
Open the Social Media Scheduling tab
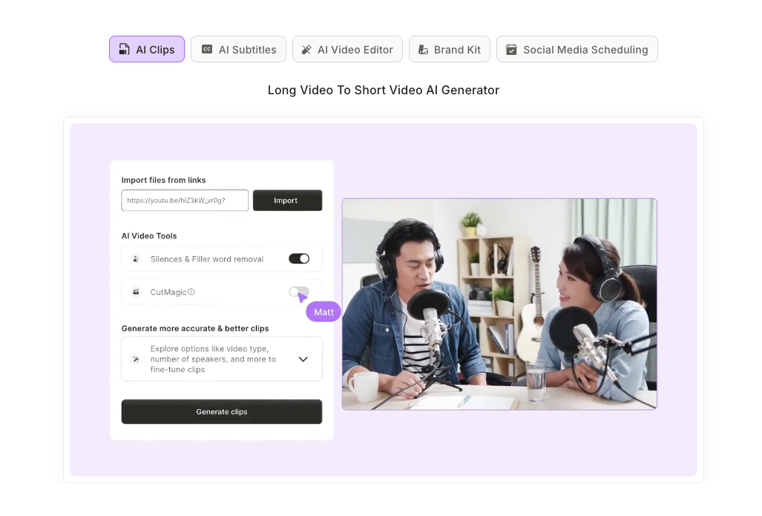click(x=577, y=49)
